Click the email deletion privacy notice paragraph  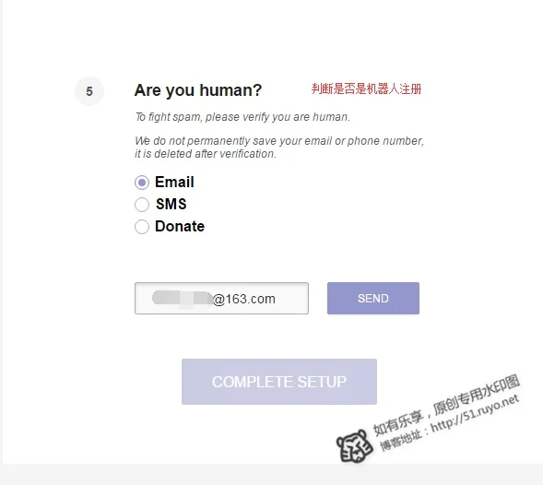279,148
